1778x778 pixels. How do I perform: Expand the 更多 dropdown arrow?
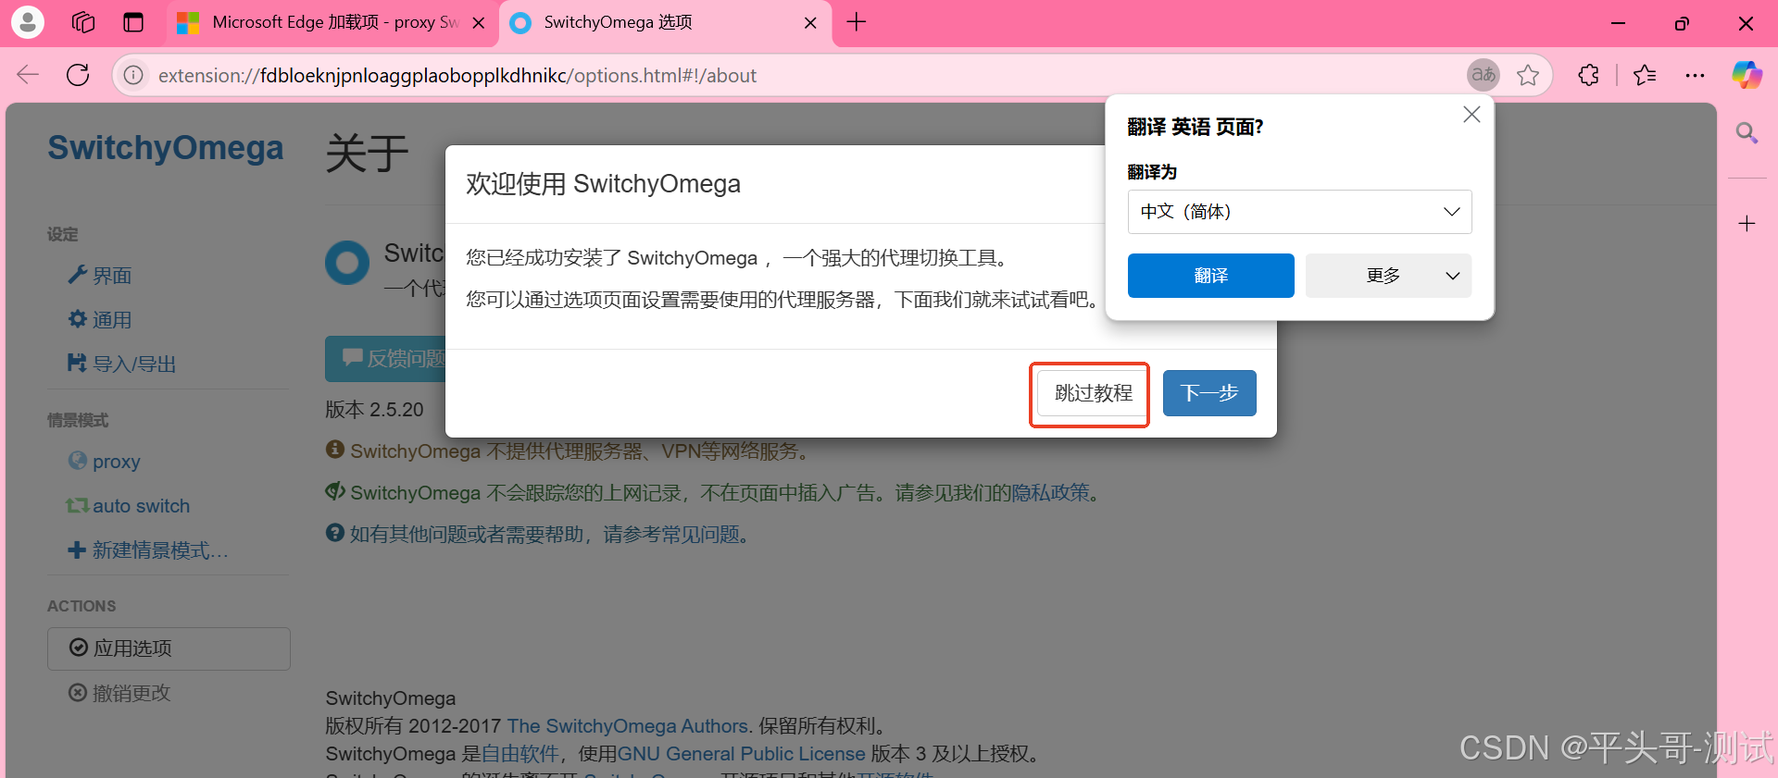(x=1453, y=276)
